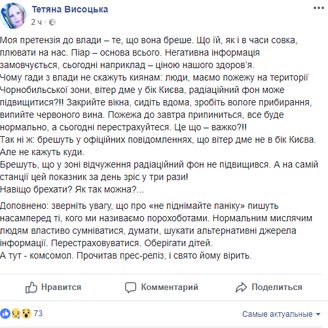Click the arrow next to Самые актуальные

pos(318,314)
